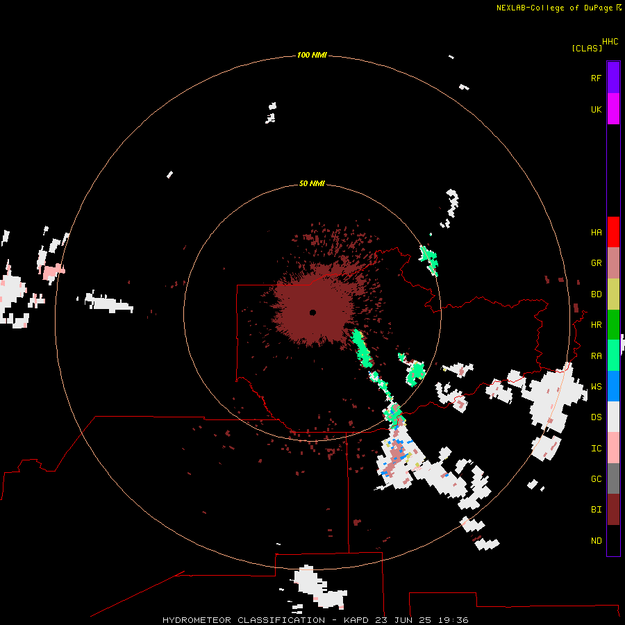Click the GC gray legend swatch
Viewport: 625px width, 625px height.
coord(613,478)
